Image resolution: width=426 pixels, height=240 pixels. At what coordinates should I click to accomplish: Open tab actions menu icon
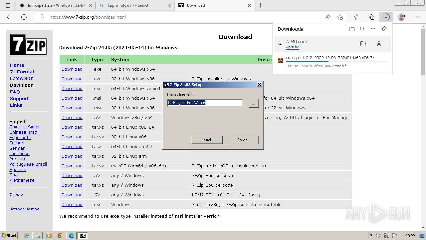coord(8,5)
